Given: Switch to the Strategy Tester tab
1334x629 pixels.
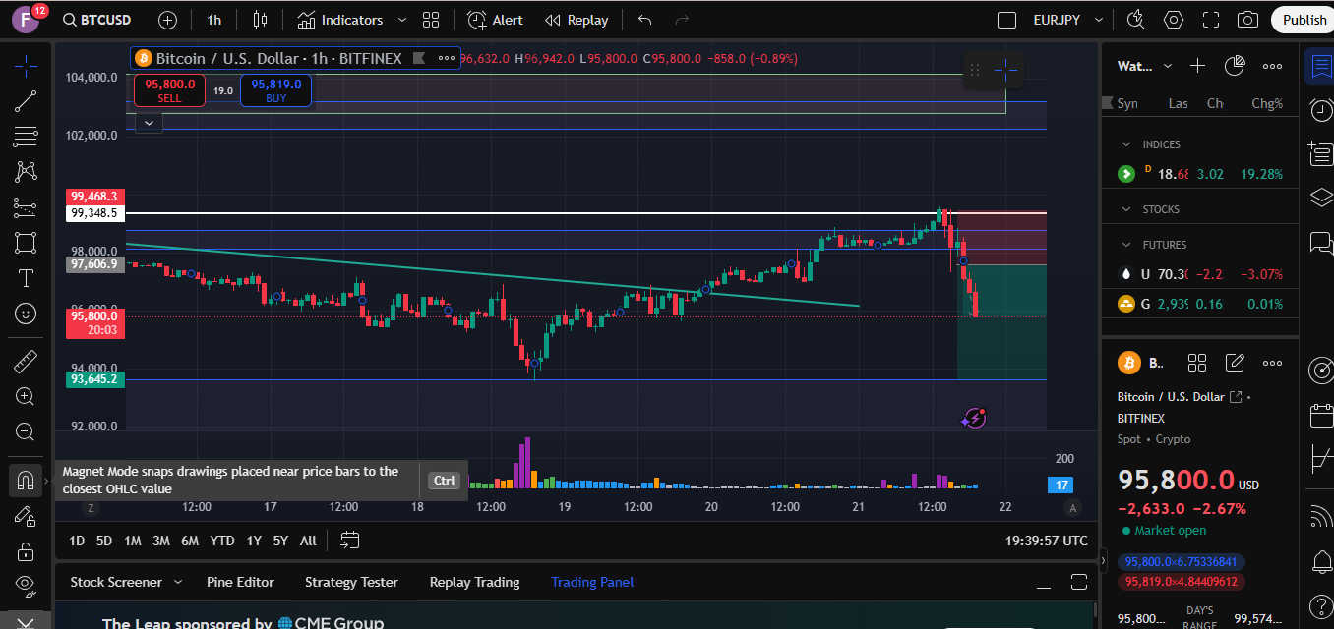Looking at the screenshot, I should pyautogui.click(x=351, y=582).
